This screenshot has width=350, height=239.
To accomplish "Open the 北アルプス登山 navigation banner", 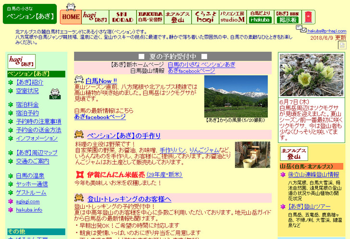I will 178,17.
